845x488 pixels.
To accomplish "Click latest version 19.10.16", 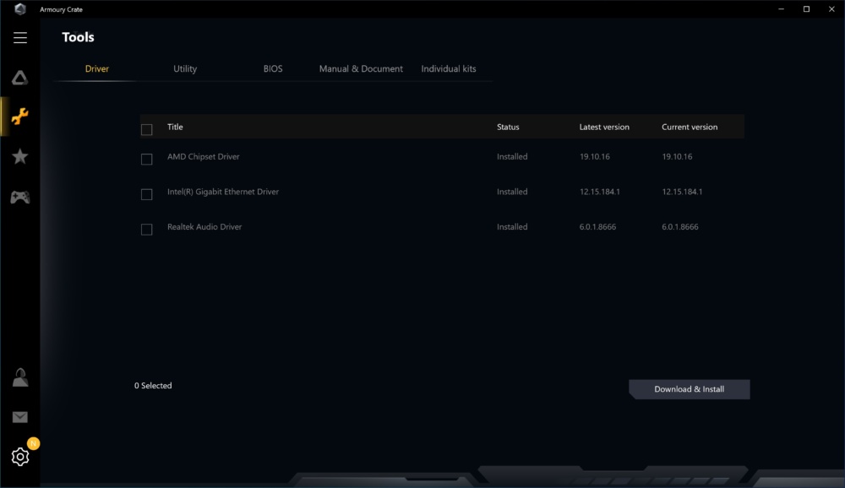I will pyautogui.click(x=594, y=157).
